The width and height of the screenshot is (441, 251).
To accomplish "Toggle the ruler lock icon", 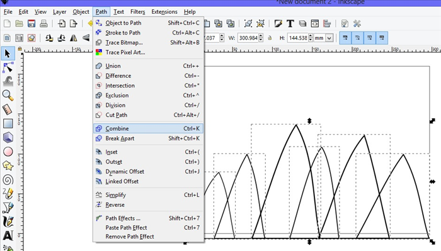I will click(x=20, y=49).
